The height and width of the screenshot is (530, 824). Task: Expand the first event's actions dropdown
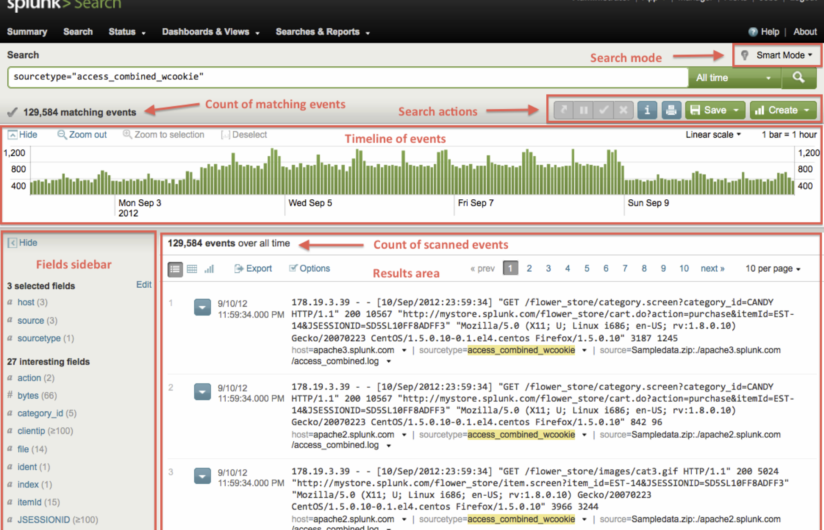tap(202, 307)
